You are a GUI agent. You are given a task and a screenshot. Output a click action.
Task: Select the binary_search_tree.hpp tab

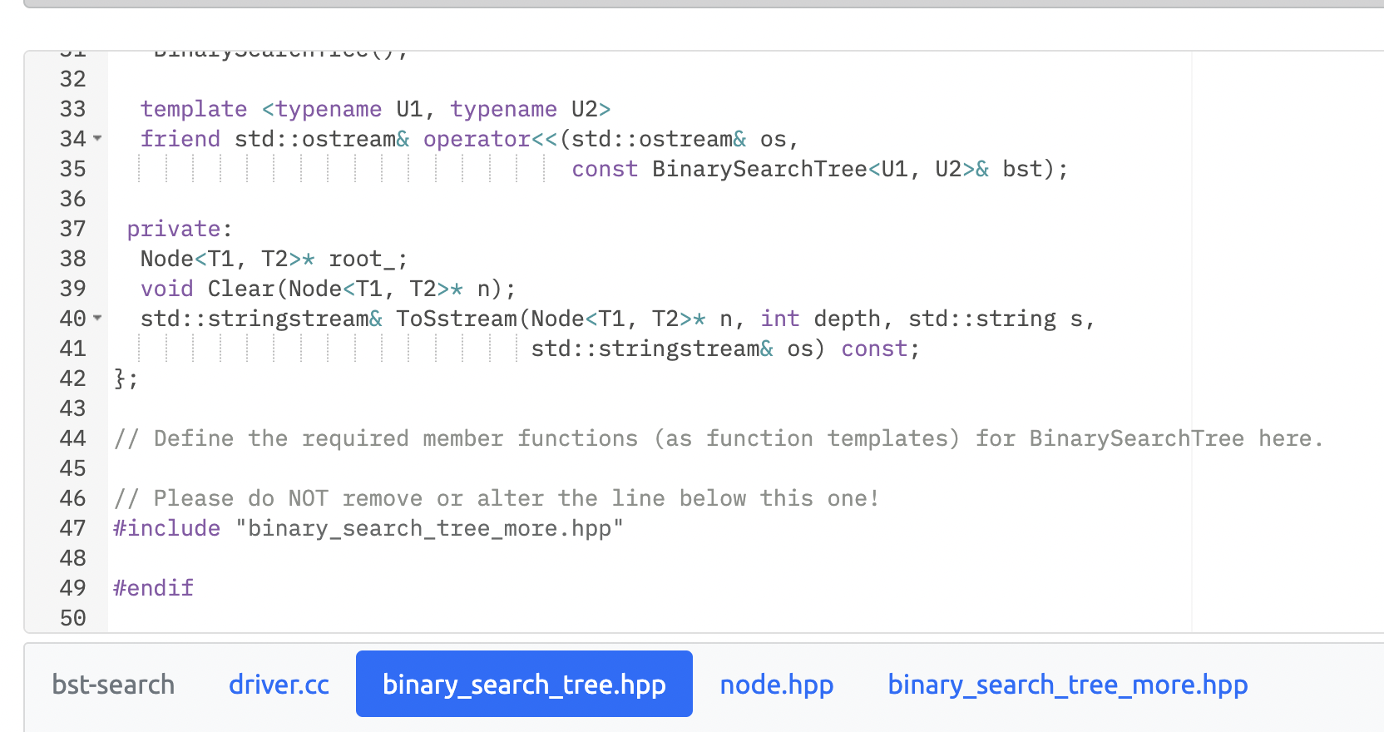(x=524, y=684)
